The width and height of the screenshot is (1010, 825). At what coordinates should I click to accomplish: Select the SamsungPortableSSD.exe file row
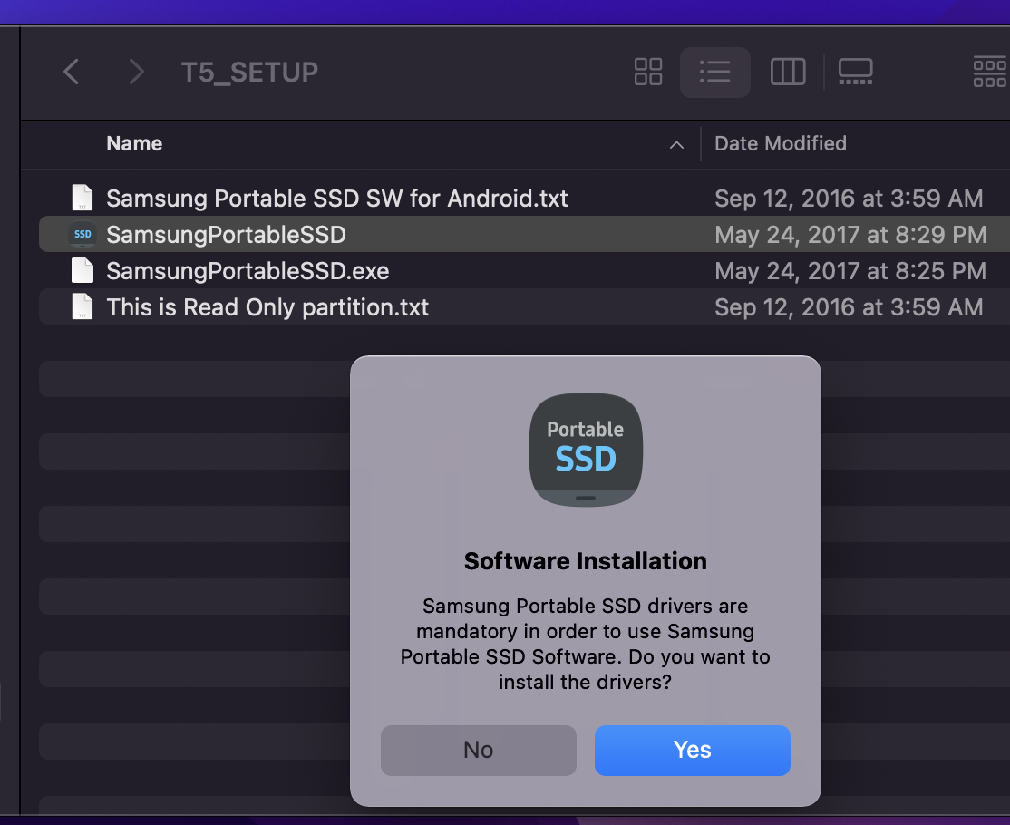tap(248, 270)
